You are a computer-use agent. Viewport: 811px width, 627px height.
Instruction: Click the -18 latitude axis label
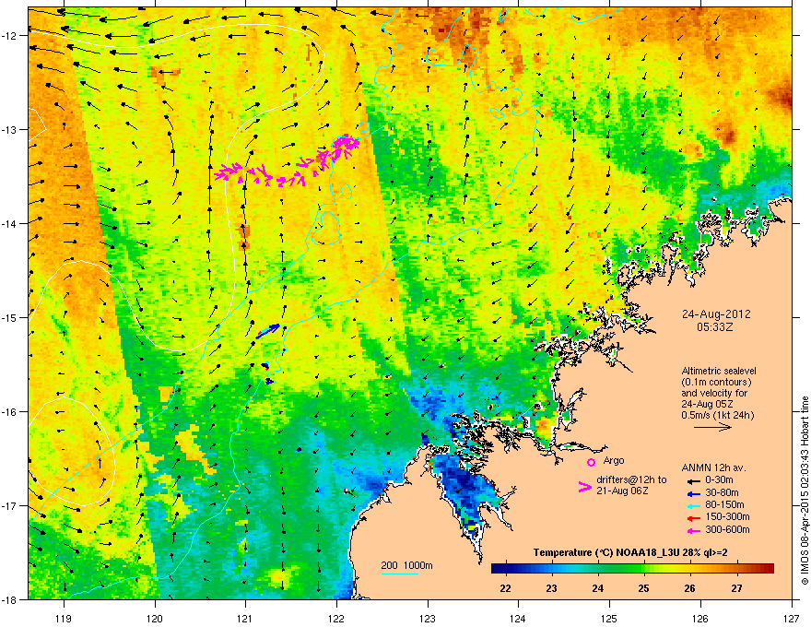tap(10, 599)
